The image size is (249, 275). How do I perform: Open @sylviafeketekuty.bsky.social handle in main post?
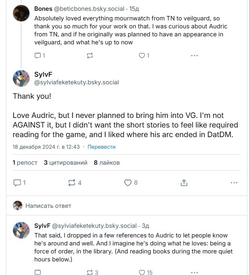click(x=77, y=82)
